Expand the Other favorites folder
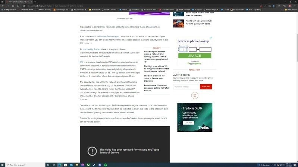 coord(290,10)
